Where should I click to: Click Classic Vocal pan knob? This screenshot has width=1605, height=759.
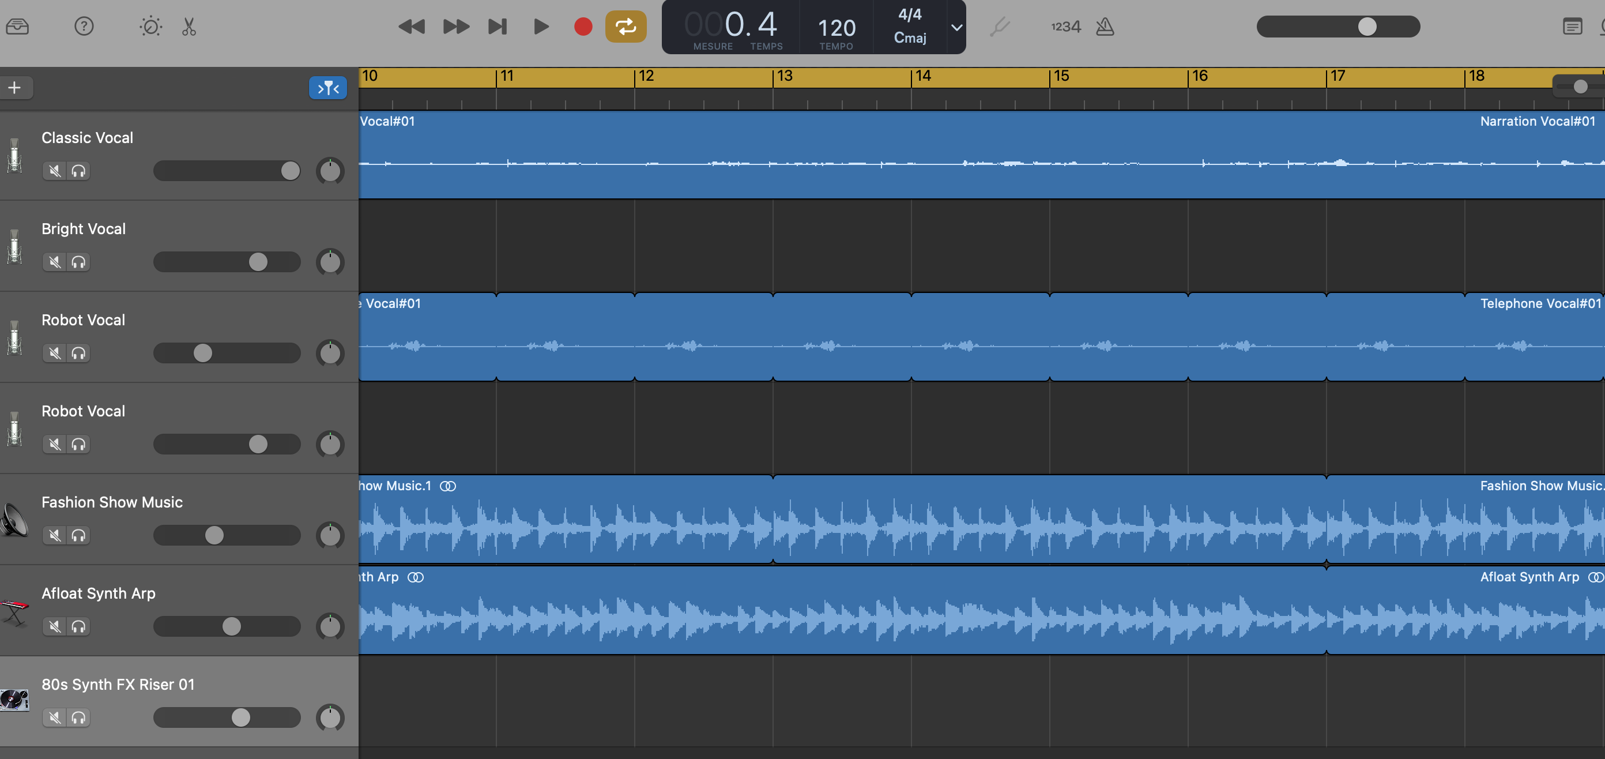coord(330,171)
